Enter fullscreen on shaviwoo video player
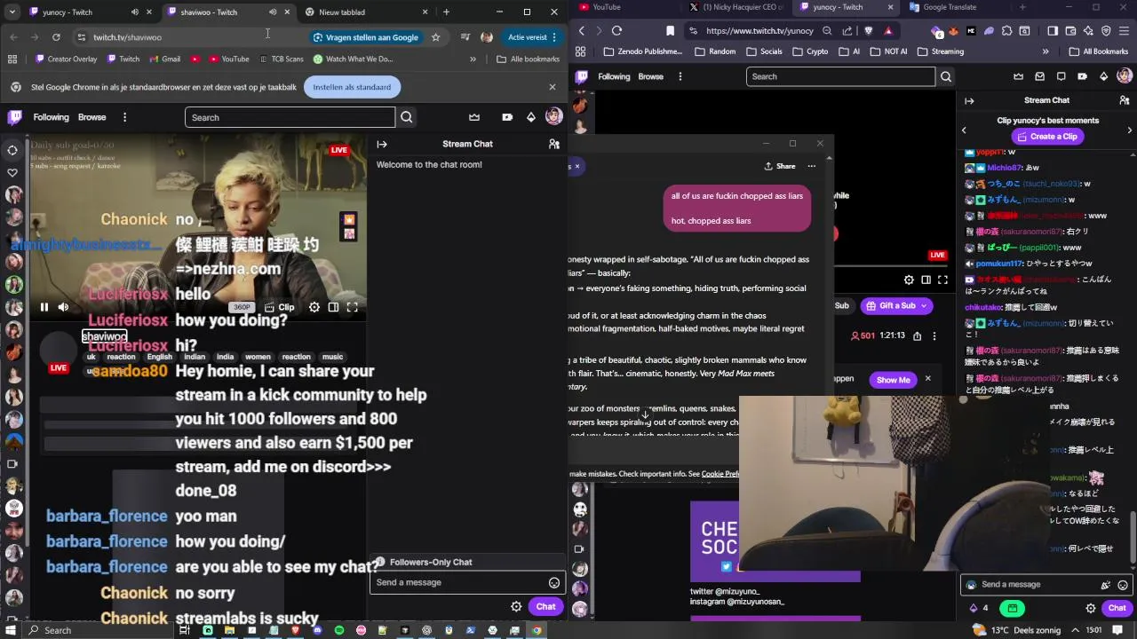 click(352, 307)
